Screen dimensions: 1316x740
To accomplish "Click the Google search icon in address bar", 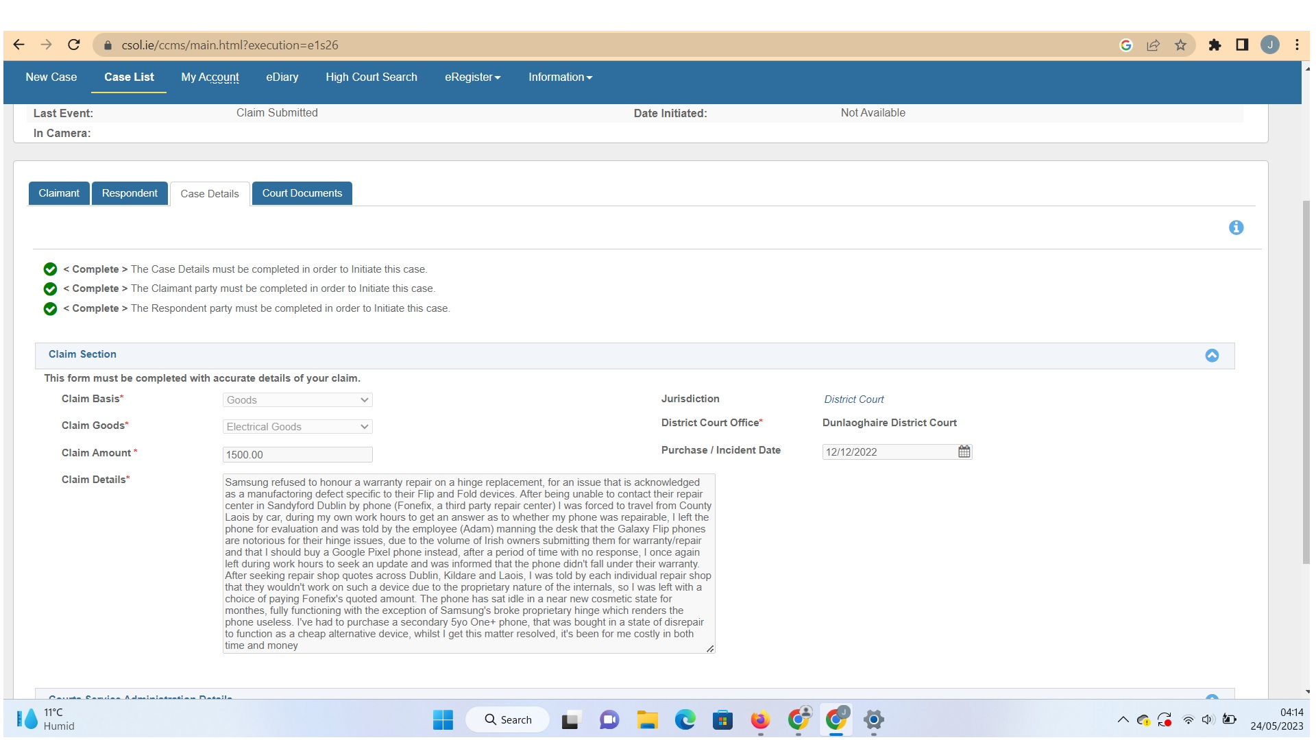I will click(x=1128, y=45).
